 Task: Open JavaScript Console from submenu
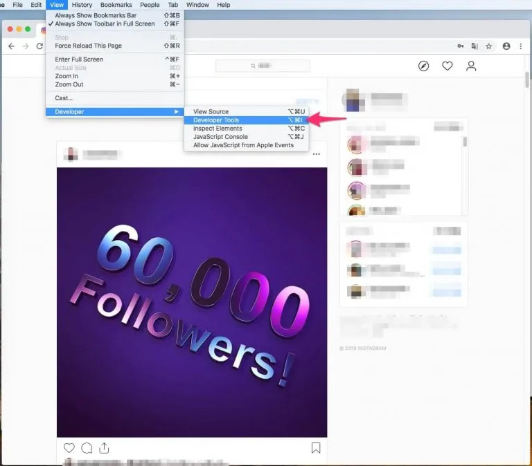(x=247, y=137)
